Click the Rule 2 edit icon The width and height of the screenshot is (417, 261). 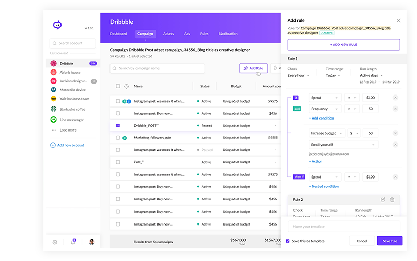pyautogui.click(x=383, y=199)
